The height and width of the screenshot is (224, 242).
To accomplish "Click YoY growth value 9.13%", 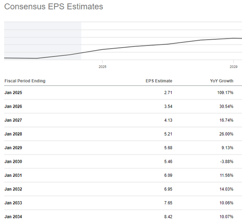I will point(228,148).
